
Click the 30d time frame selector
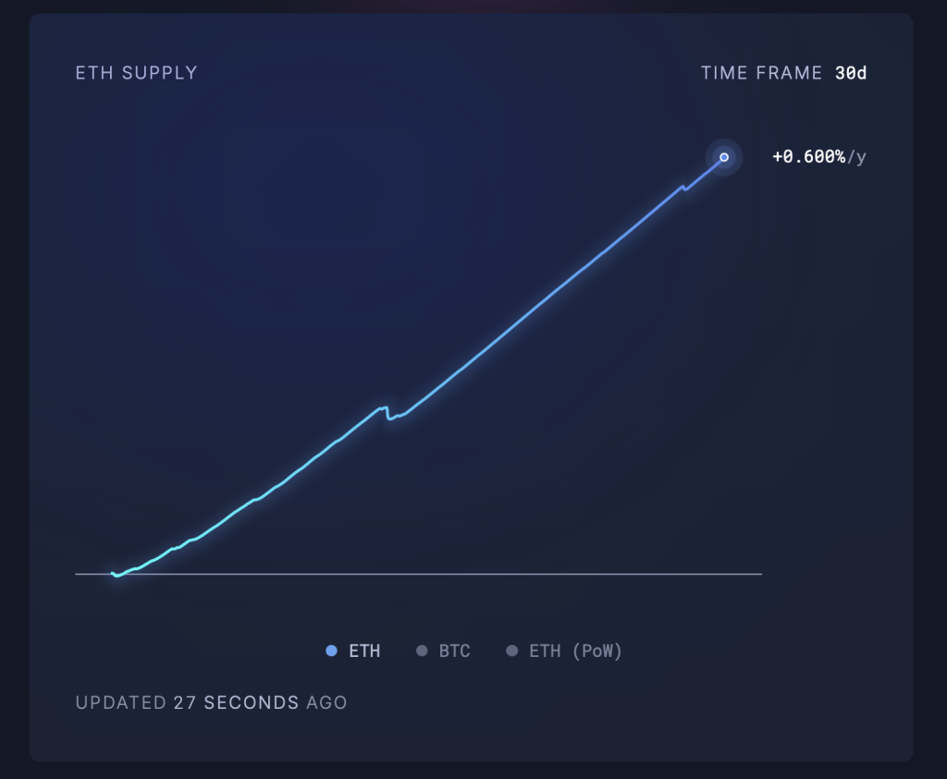click(x=850, y=73)
